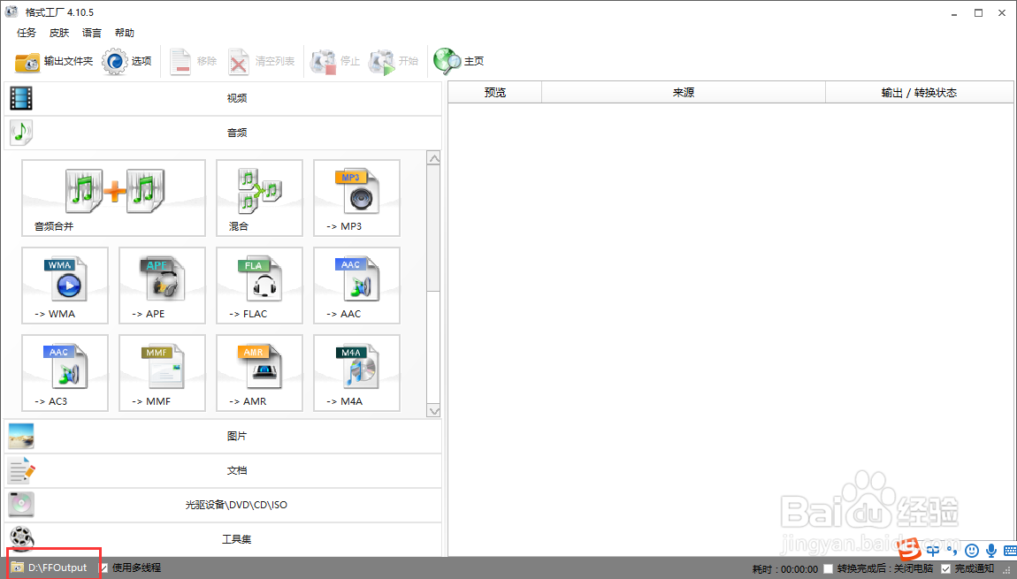Open the 语言 language menu
Screen dimensions: 1017x579
(91, 33)
